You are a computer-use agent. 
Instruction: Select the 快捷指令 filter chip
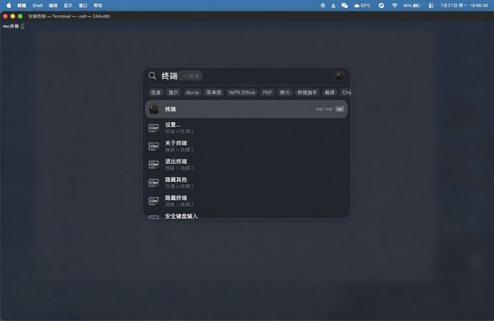[307, 92]
